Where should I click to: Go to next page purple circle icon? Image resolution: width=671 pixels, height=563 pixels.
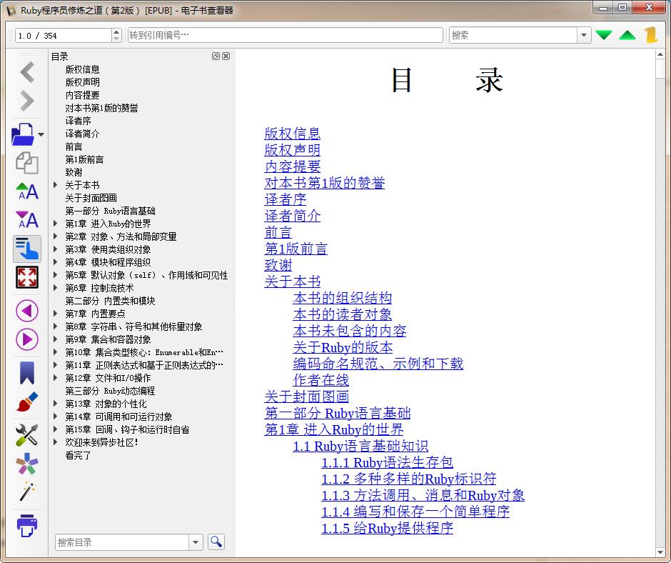tap(27, 339)
